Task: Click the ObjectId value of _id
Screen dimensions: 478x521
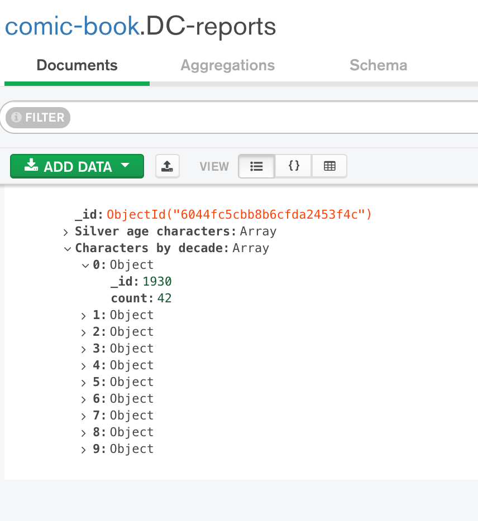Action: (x=239, y=215)
